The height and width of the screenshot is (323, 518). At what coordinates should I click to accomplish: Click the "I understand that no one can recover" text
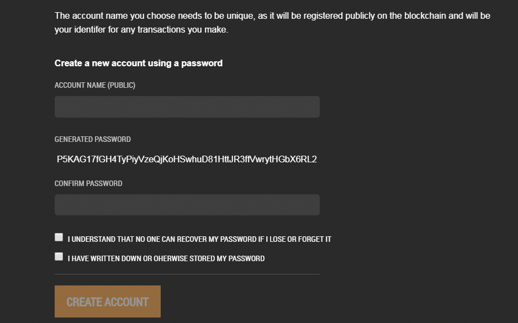[199, 240]
